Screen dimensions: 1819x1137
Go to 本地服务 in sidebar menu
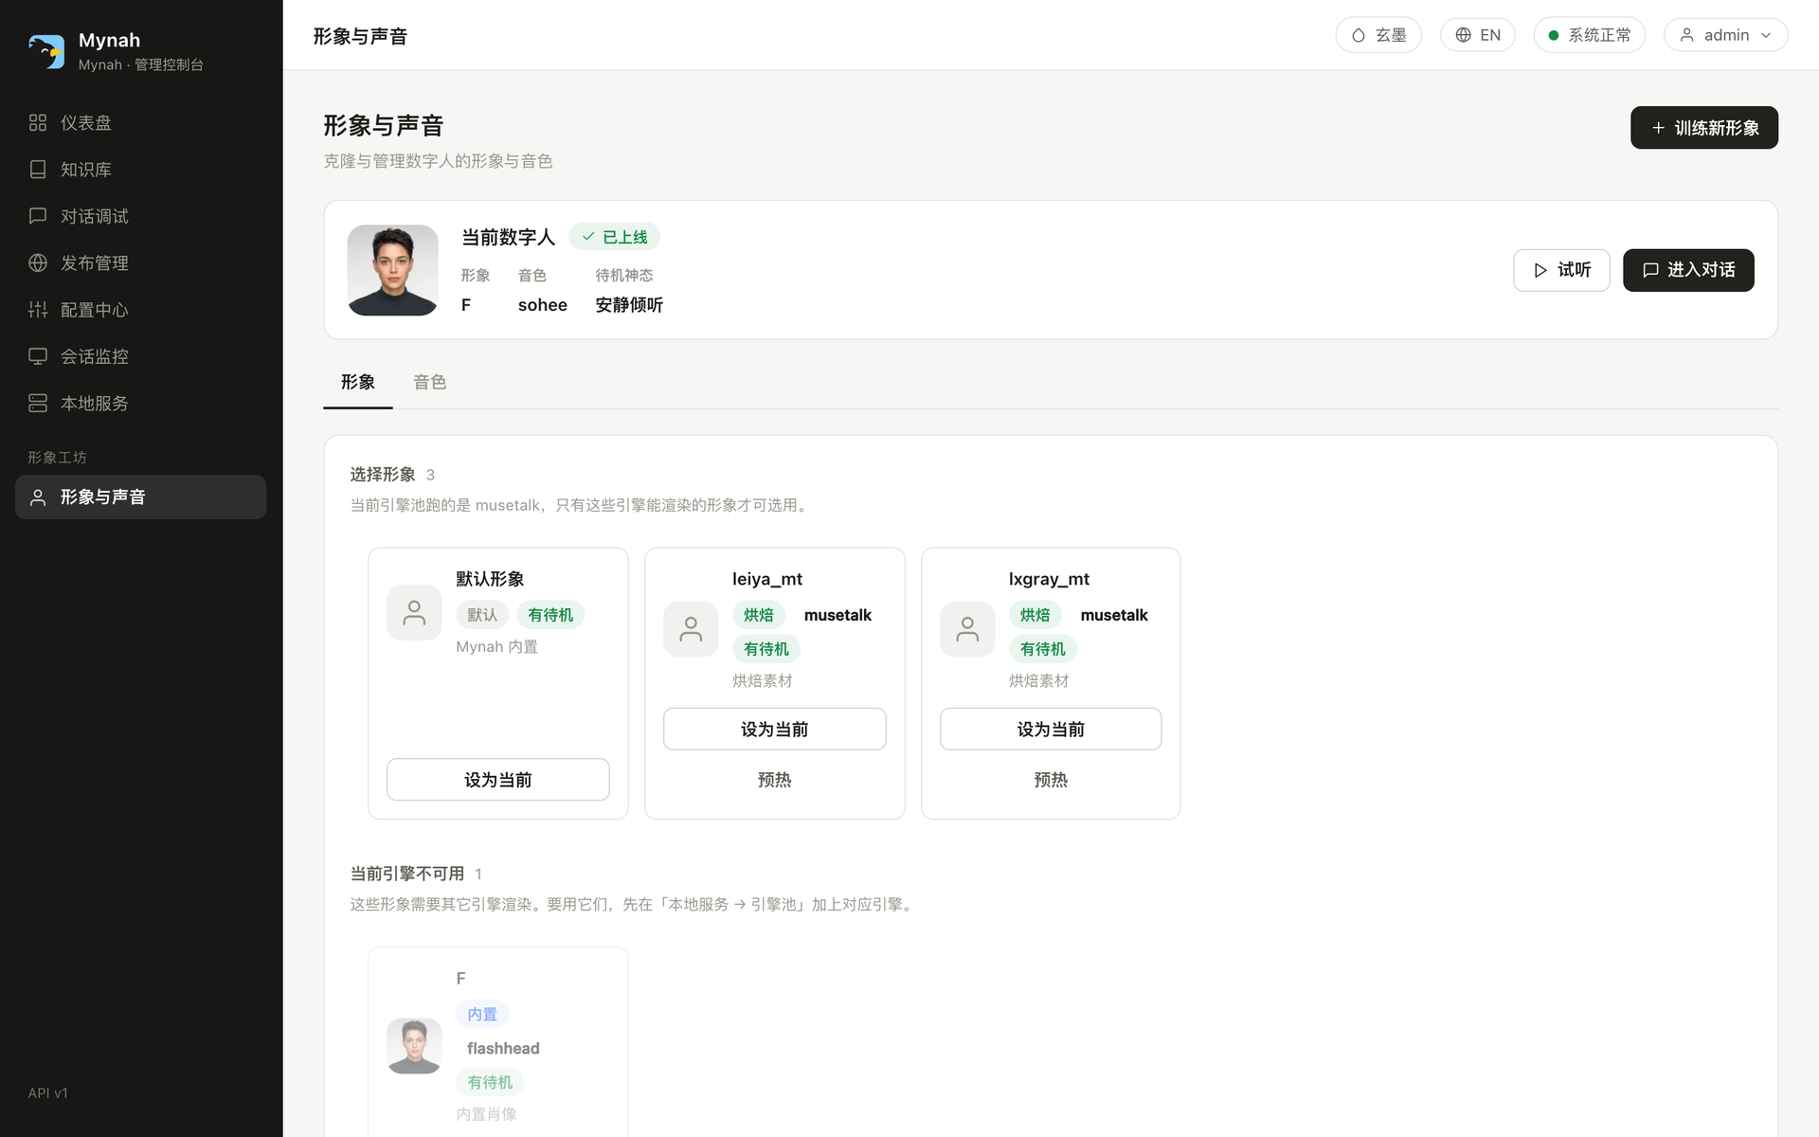coord(140,403)
